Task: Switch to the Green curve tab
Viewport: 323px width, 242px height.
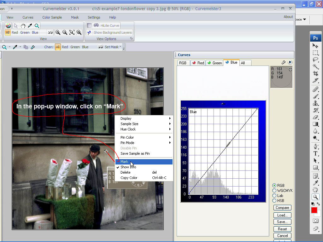Action: [214, 63]
